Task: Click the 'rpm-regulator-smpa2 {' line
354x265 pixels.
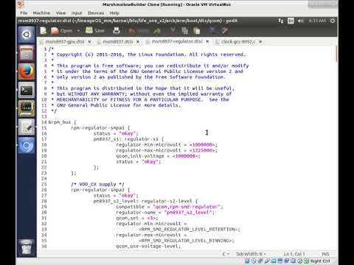Action: coord(100,190)
